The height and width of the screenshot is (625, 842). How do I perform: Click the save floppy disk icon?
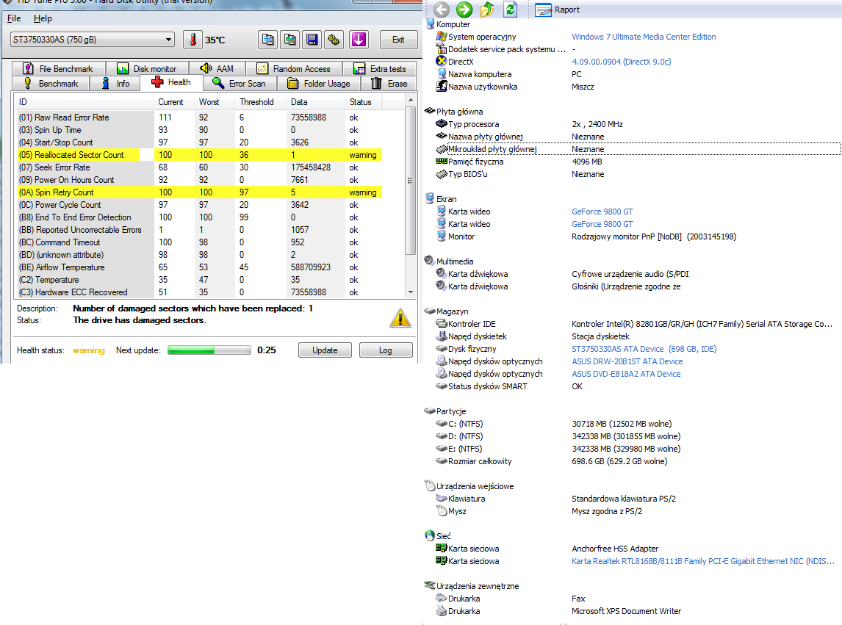coord(312,40)
